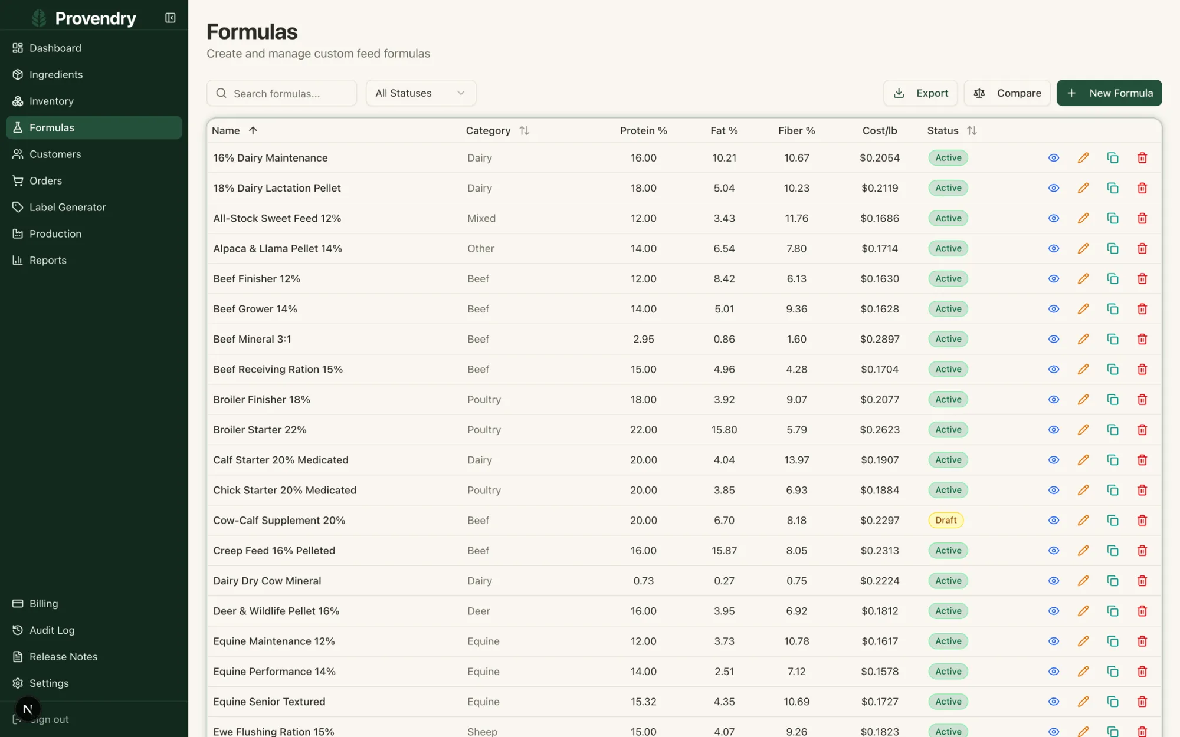Viewport: 1180px width, 737px height.
Task: Edit Beef Grower 14% formula
Action: point(1083,309)
